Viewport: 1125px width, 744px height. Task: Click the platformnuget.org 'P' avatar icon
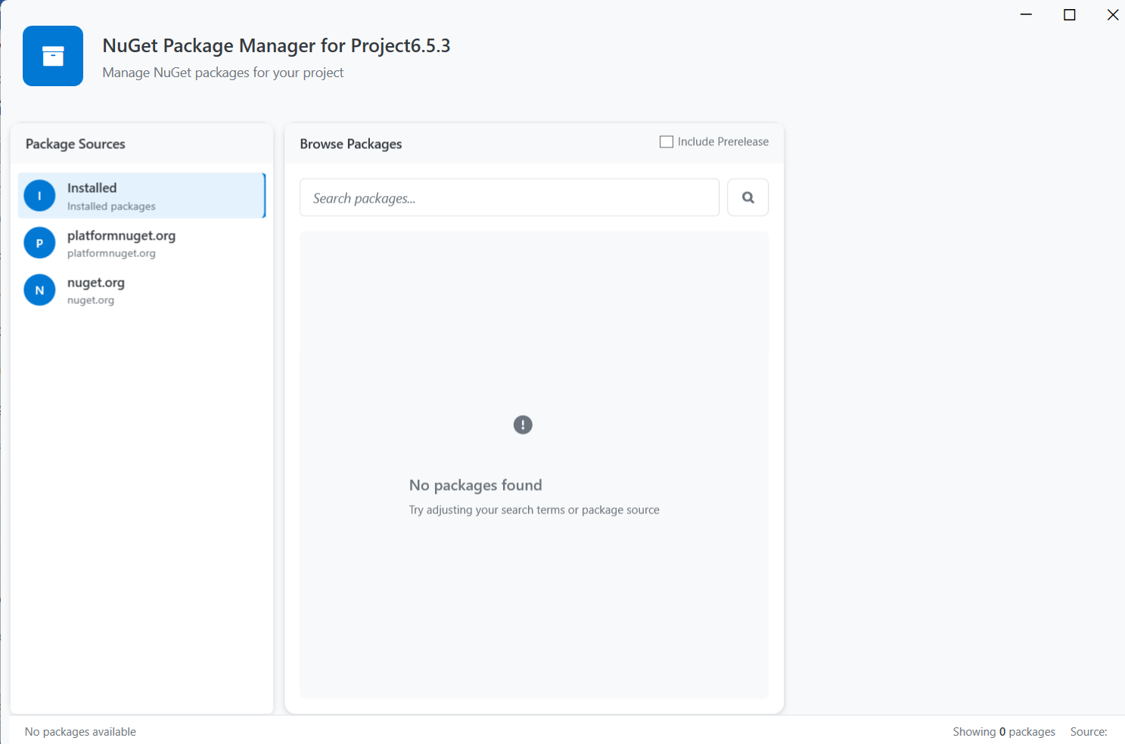coord(39,243)
